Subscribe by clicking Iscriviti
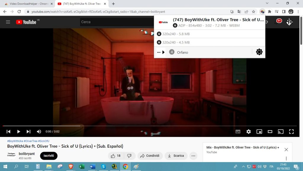Viewport: 303px width, 171px height. (49, 156)
